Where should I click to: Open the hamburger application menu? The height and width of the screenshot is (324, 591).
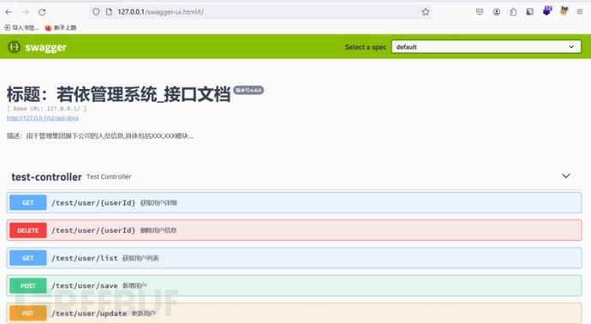[580, 12]
